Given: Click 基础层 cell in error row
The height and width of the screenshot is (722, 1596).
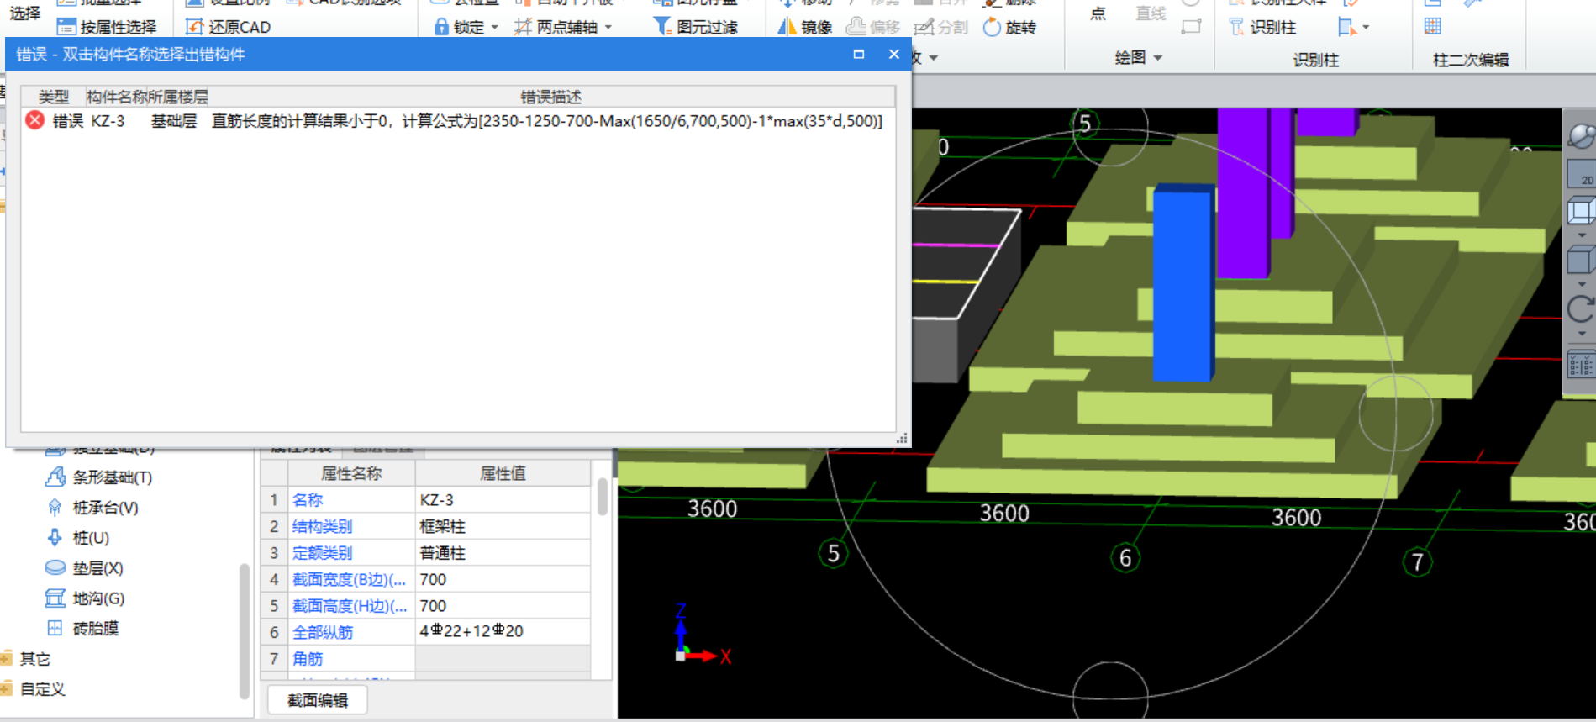Looking at the screenshot, I should (x=174, y=121).
